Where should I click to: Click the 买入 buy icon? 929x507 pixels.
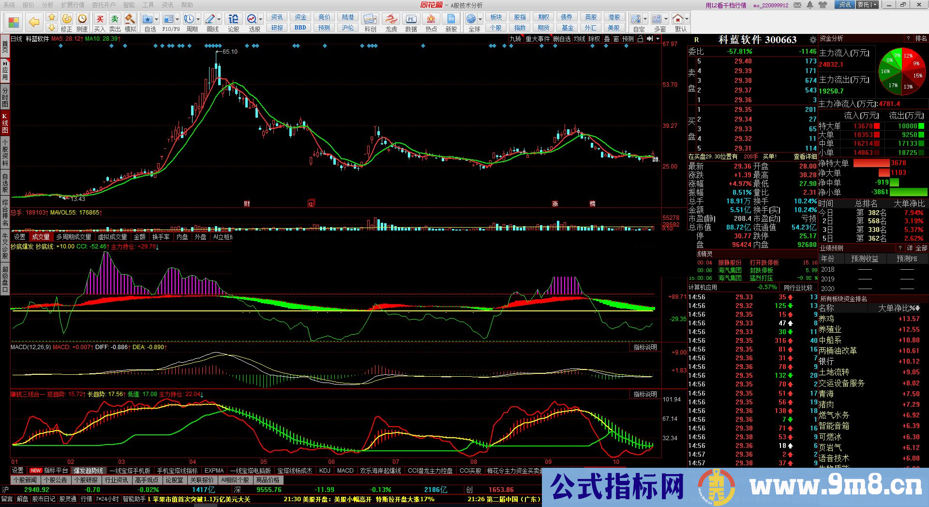click(100, 19)
